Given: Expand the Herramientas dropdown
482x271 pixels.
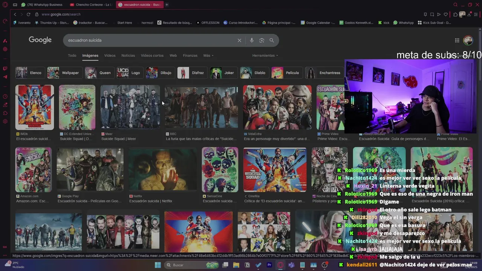Looking at the screenshot, I should coord(265,55).
